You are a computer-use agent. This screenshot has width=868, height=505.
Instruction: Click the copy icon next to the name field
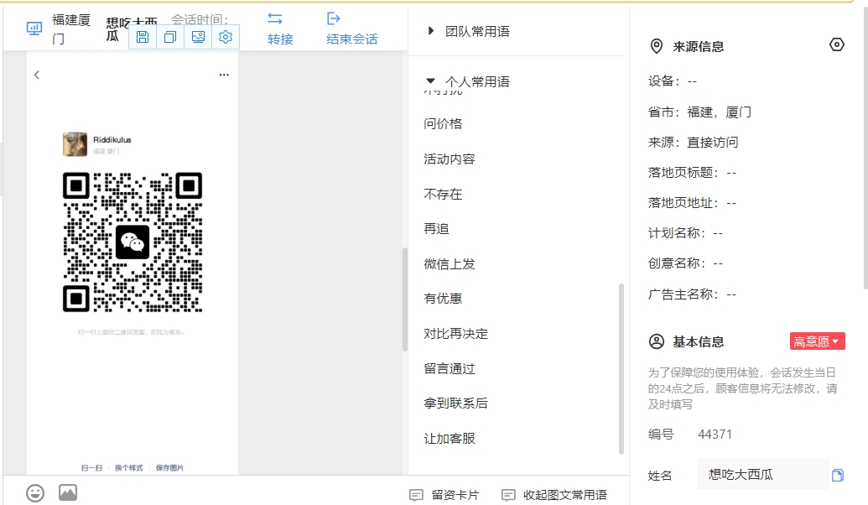[x=838, y=475]
